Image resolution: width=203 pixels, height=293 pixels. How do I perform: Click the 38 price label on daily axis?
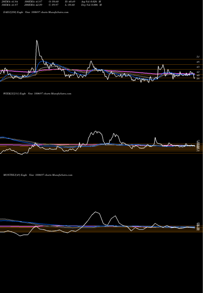(x=198, y=79)
